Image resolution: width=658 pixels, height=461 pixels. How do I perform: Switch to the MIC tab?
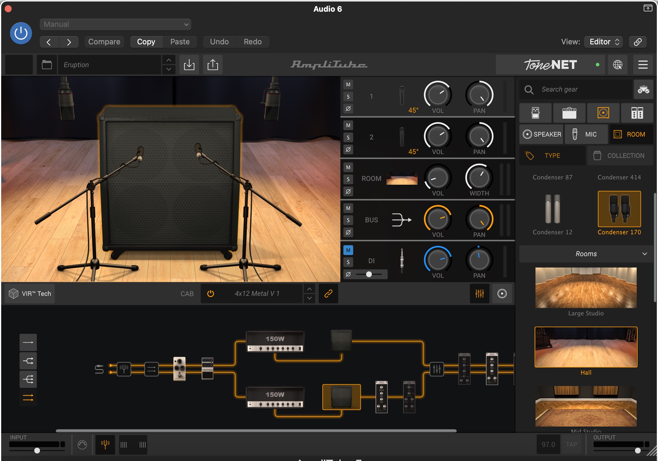586,134
